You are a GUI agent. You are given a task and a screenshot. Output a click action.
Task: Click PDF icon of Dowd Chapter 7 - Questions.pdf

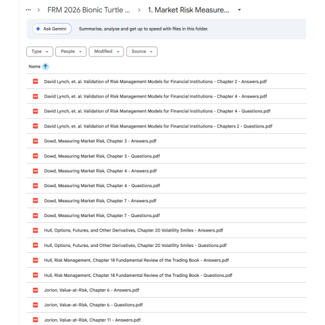coord(36,216)
